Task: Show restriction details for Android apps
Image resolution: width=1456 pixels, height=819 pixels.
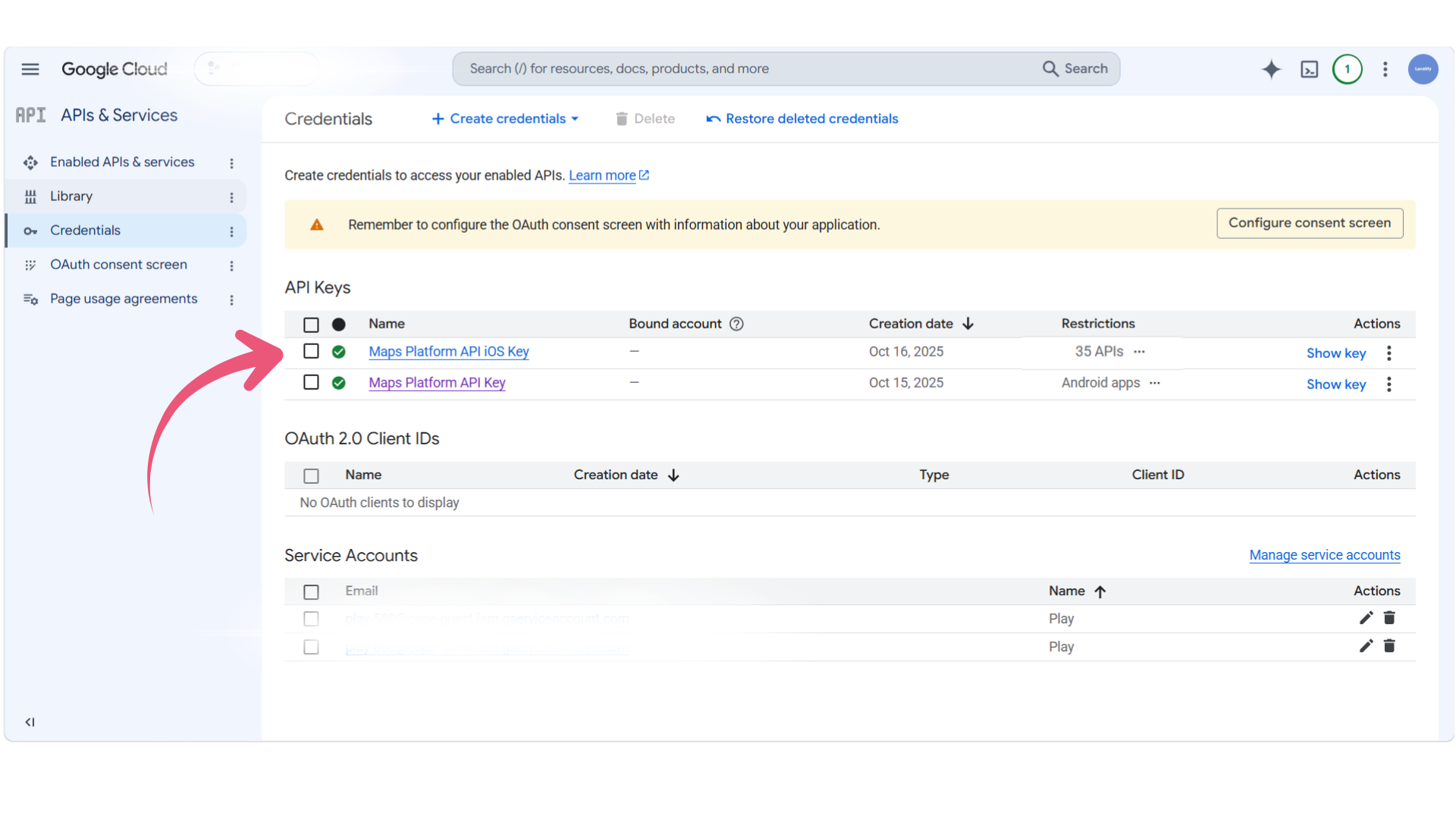Action: coord(1154,383)
